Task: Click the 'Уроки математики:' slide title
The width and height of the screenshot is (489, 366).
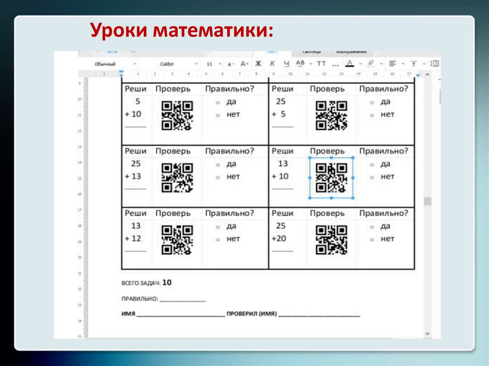Action: click(x=181, y=30)
